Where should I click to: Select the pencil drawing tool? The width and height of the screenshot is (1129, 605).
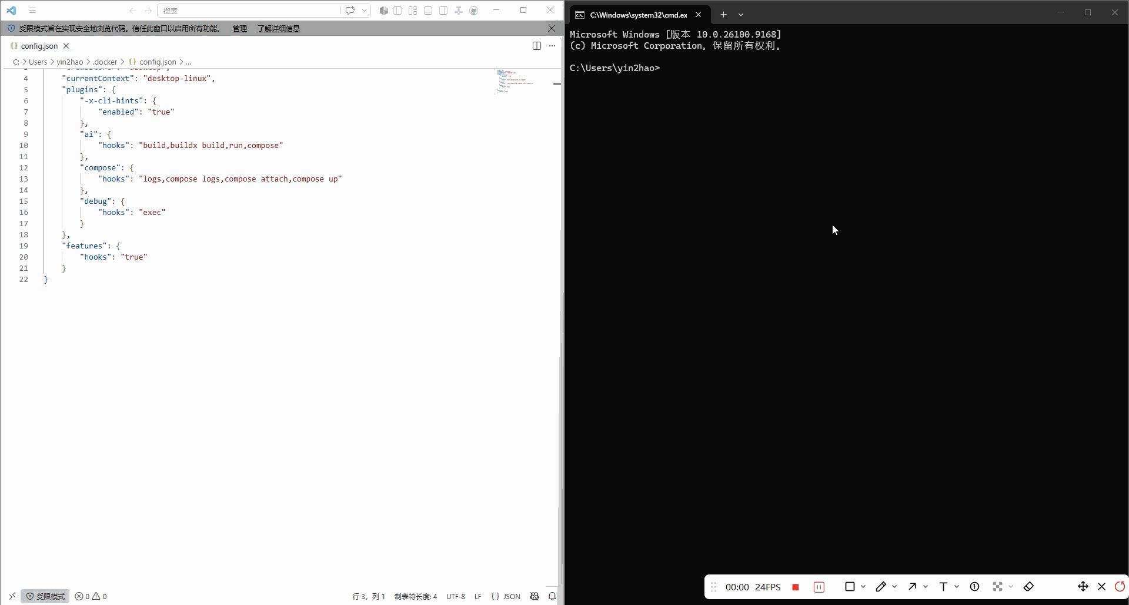[x=881, y=586]
